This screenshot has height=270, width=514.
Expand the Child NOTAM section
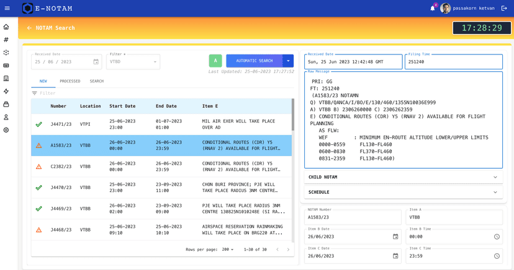tap(403, 177)
